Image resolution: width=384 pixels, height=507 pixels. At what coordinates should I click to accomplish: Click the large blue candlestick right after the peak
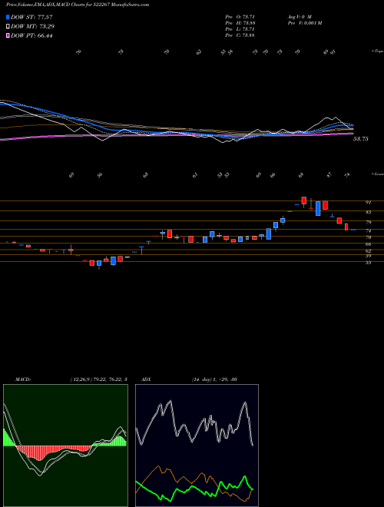click(x=318, y=208)
